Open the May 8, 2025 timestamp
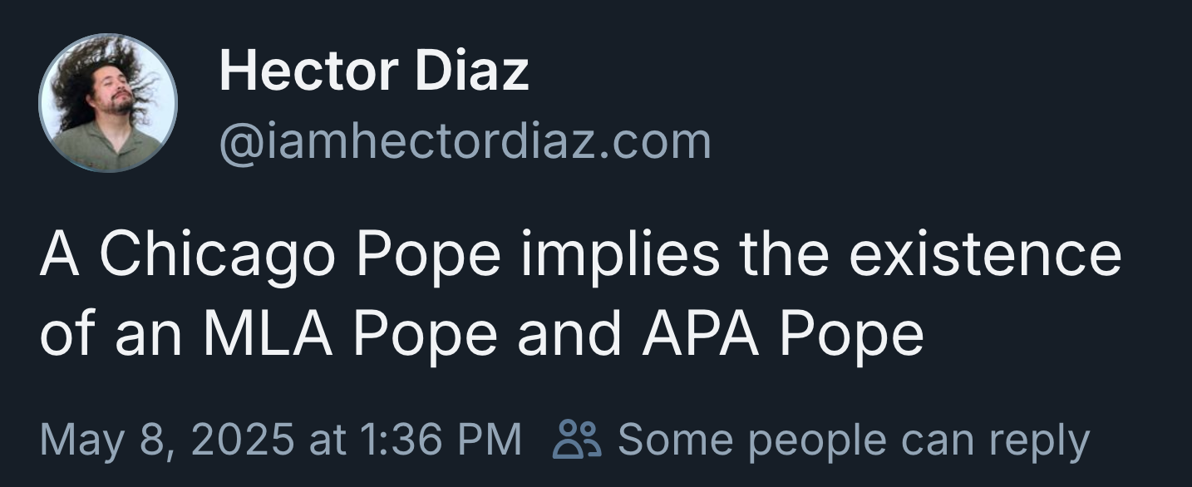 (x=280, y=440)
